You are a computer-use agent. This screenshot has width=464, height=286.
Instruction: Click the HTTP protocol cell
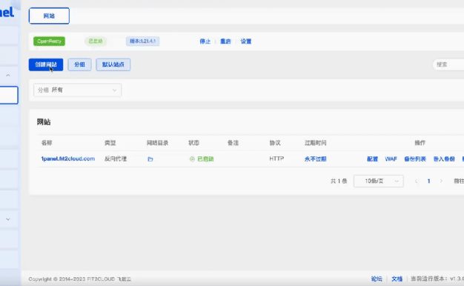point(276,159)
